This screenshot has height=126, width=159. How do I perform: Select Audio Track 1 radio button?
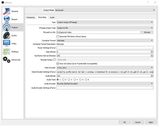tap(58, 80)
